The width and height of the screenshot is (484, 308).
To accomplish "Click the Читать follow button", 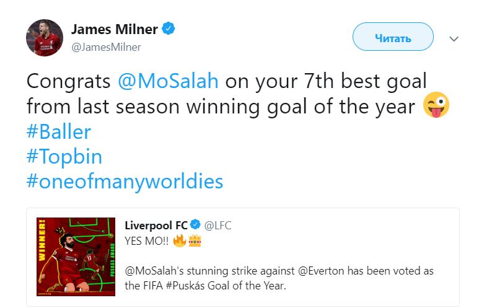I will click(393, 37).
